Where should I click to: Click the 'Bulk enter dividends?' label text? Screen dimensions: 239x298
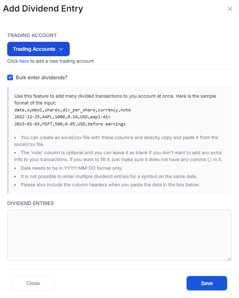pyautogui.click(x=41, y=77)
